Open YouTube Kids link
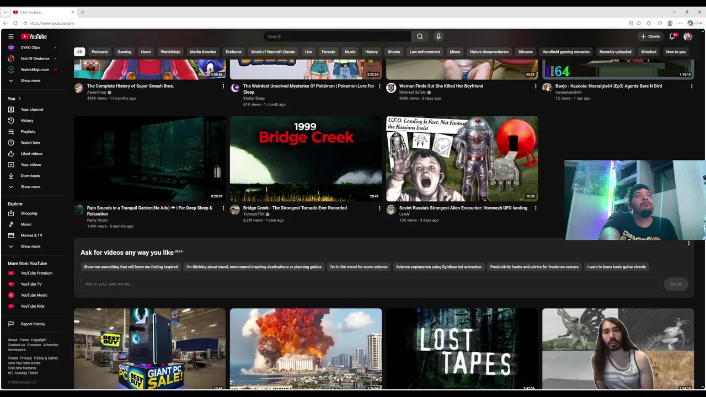The image size is (706, 397). [33, 306]
